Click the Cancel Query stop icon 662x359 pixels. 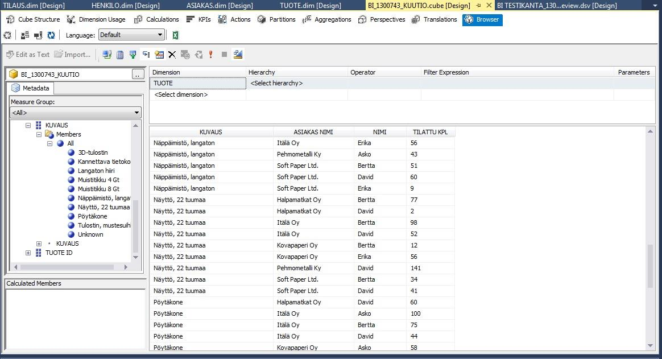224,55
